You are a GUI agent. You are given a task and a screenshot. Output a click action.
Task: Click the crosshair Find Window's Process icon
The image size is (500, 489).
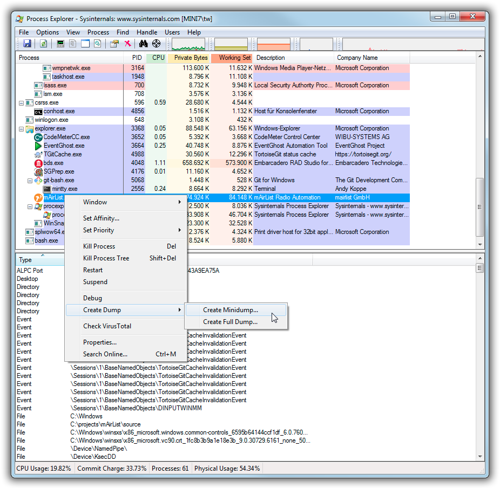click(157, 44)
